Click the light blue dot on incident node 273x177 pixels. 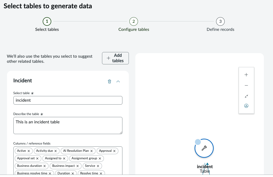198,142
